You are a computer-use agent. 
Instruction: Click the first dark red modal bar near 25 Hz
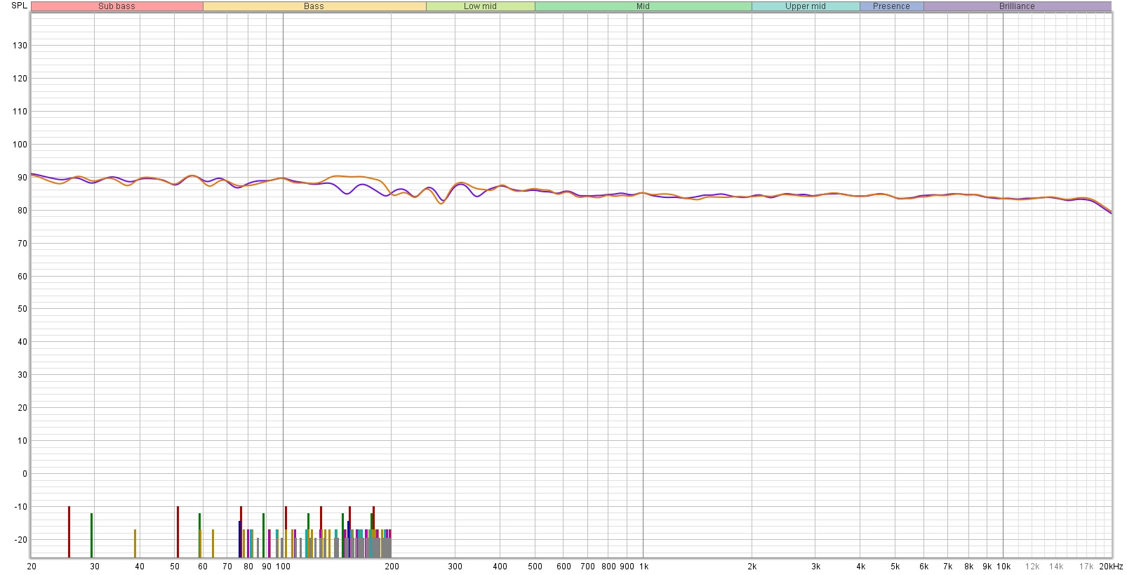click(69, 531)
